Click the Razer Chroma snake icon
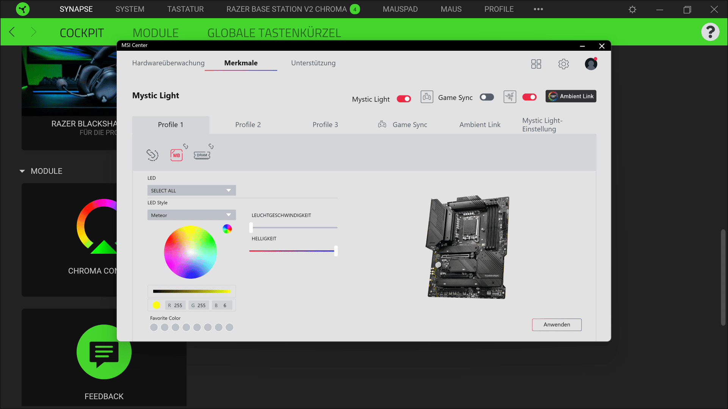 [x=510, y=97]
